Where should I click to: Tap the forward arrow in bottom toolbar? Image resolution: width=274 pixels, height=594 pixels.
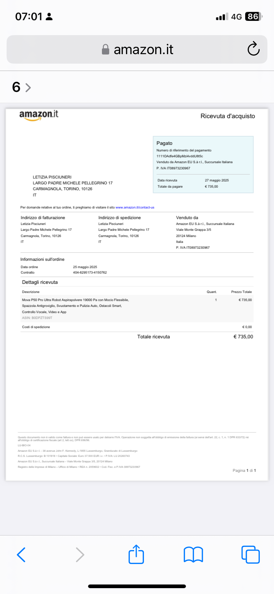pyautogui.click(x=80, y=554)
